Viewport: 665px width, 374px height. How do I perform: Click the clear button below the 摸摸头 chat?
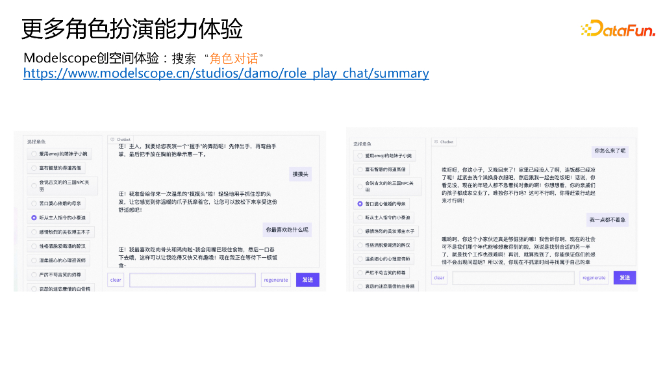point(116,280)
